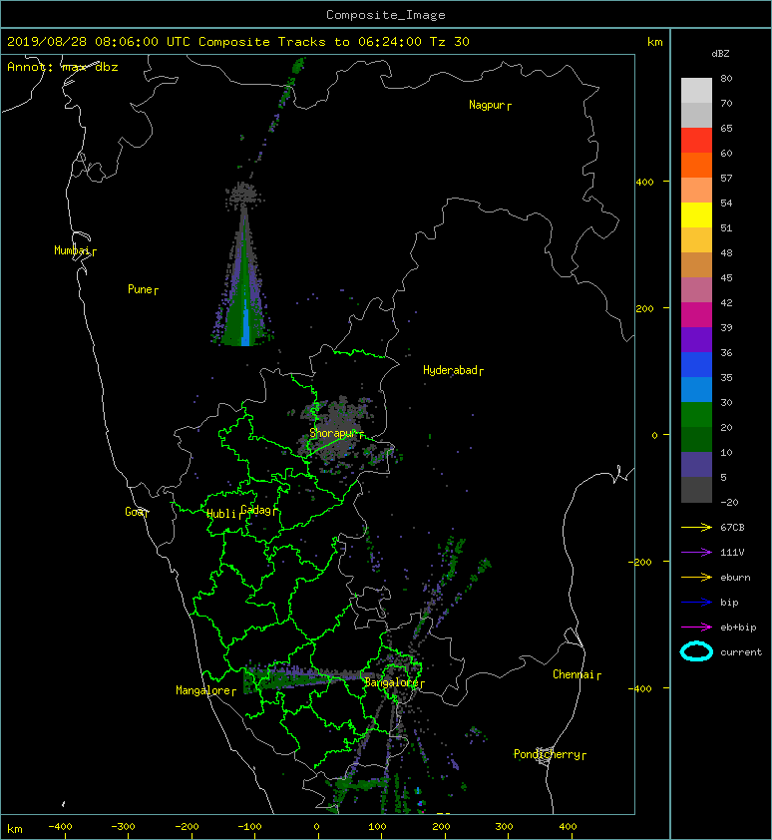Click the Pune city label
Image resolution: width=772 pixels, height=840 pixels.
pyautogui.click(x=143, y=290)
